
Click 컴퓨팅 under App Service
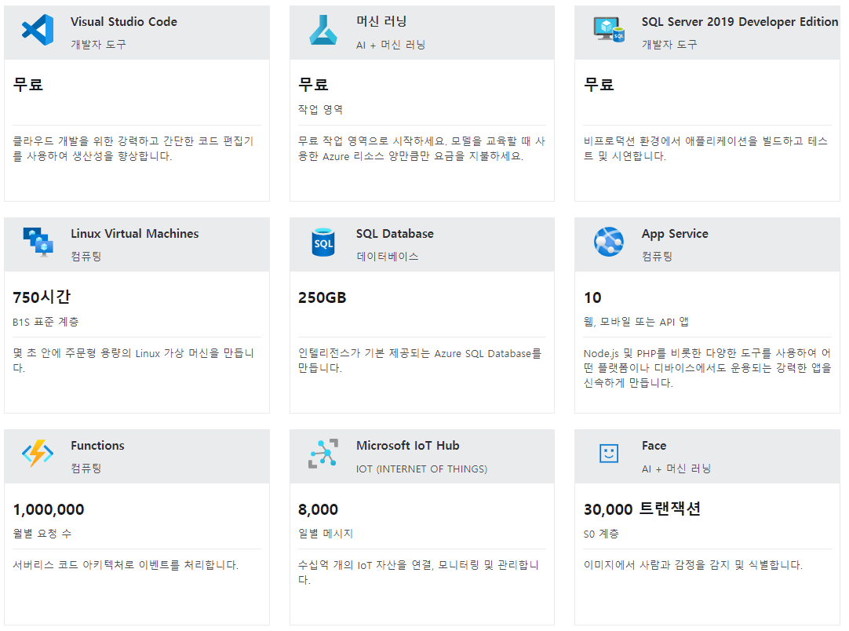coord(658,256)
